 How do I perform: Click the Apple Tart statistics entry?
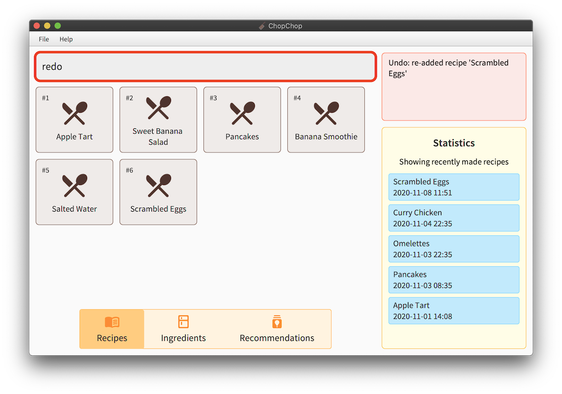coord(454,311)
